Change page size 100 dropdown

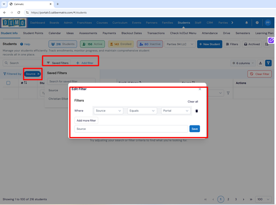(263, 199)
